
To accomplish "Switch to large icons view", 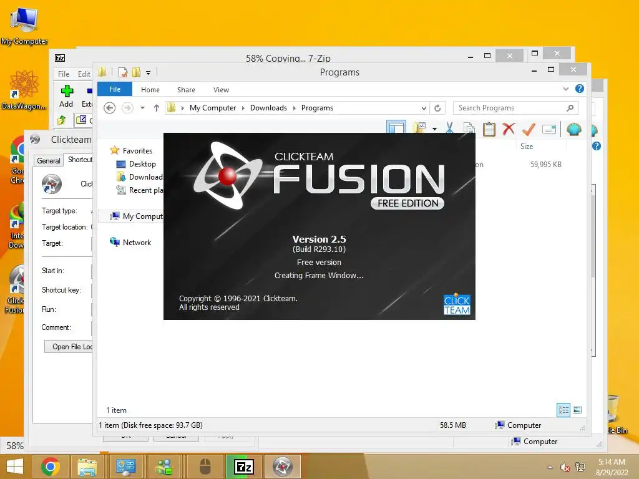I will 577,410.
